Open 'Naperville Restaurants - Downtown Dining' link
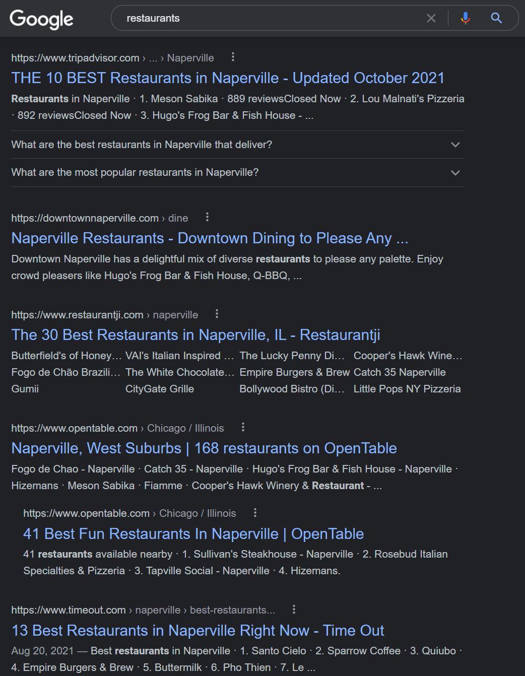The width and height of the screenshot is (525, 676). click(x=210, y=238)
